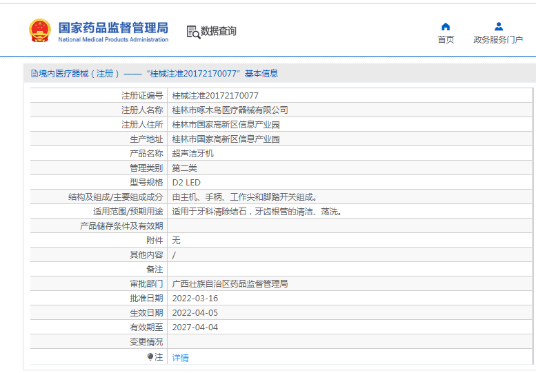The image size is (536, 373).
Task: Click the 政务服务门户 person icon
Action: (x=498, y=27)
